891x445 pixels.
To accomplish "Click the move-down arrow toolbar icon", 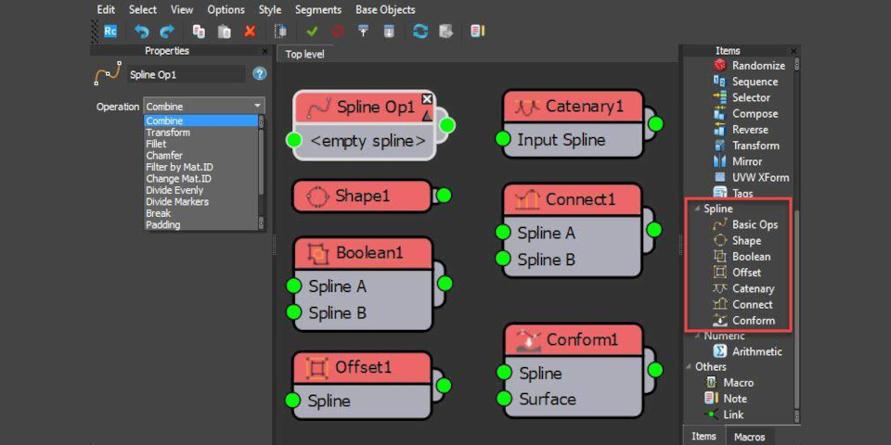I will 389,32.
